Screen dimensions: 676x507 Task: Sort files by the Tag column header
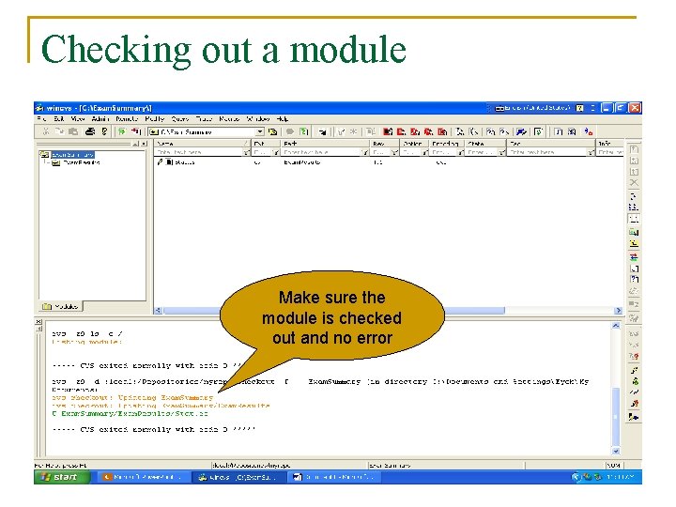tap(551, 143)
